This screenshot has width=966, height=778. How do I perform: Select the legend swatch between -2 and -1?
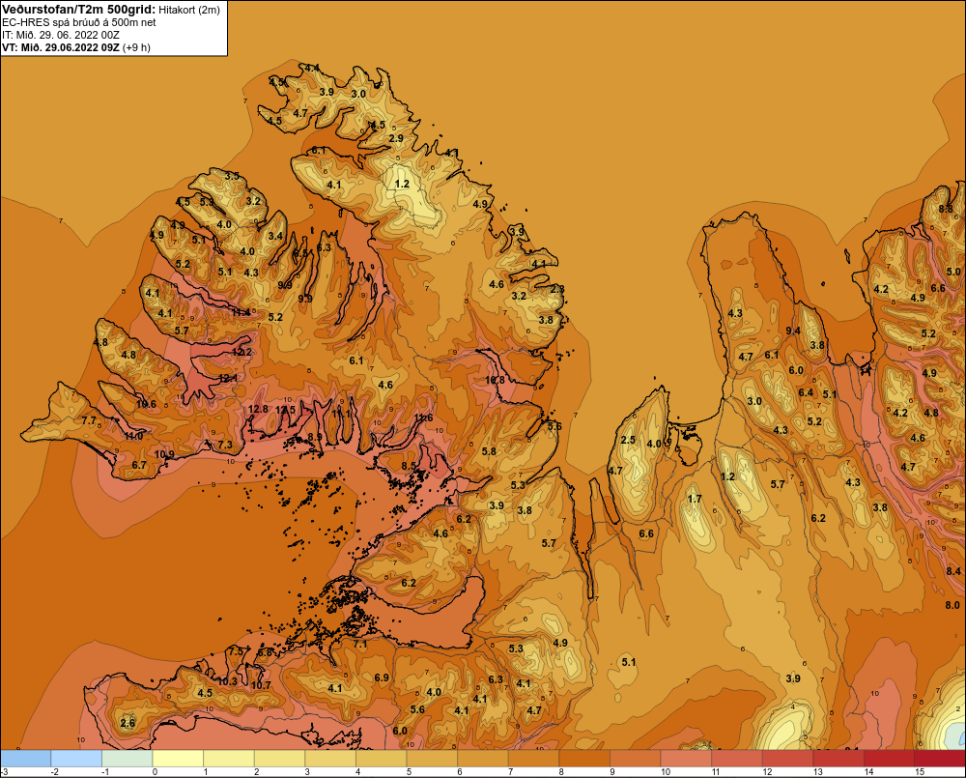click(x=76, y=759)
